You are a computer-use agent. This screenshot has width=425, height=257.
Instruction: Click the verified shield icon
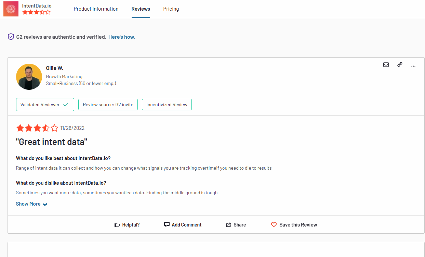(x=11, y=37)
